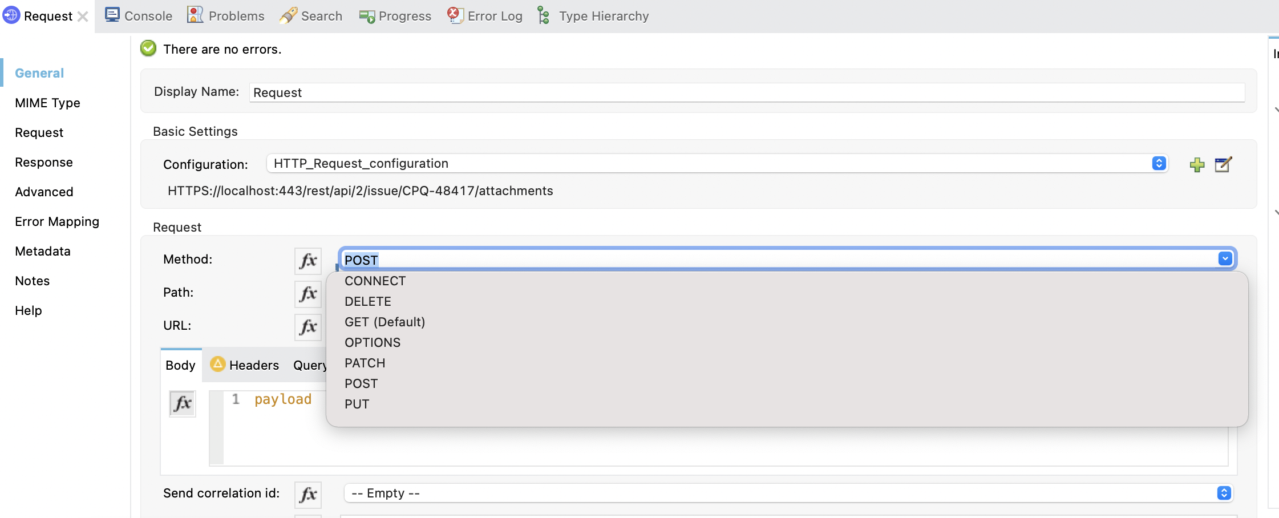Click the green plus to add a configuration
The image size is (1279, 518).
point(1196,164)
